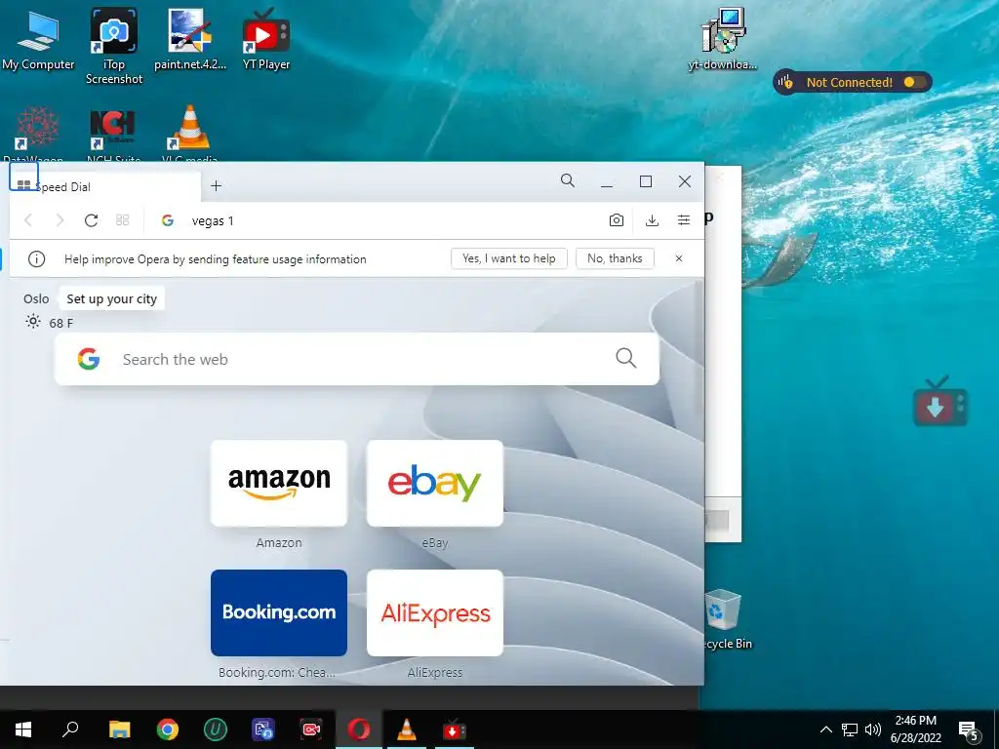
Task: Click the floating red TV download widget
Action: click(x=939, y=403)
